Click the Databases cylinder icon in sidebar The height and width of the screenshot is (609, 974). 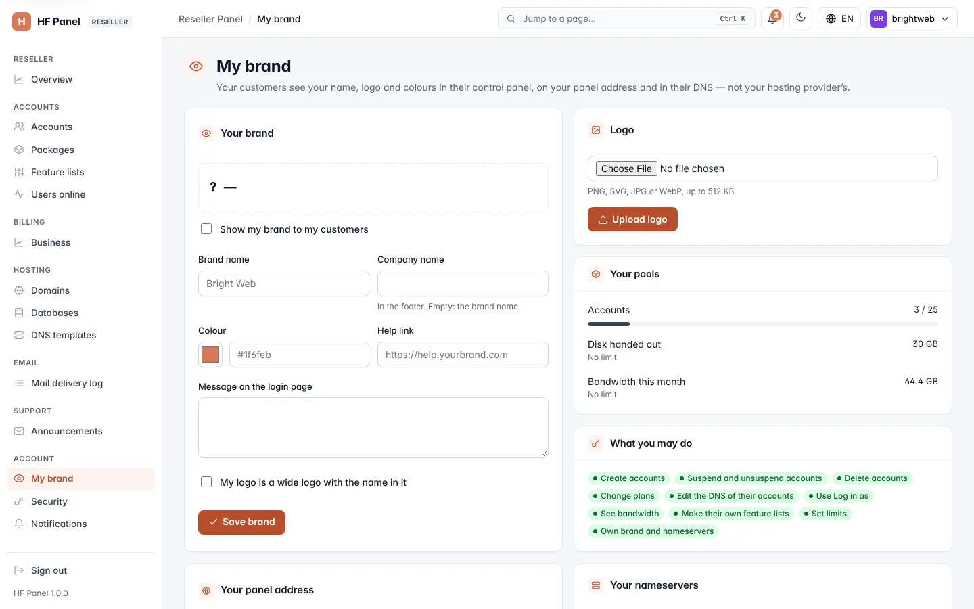tap(19, 313)
